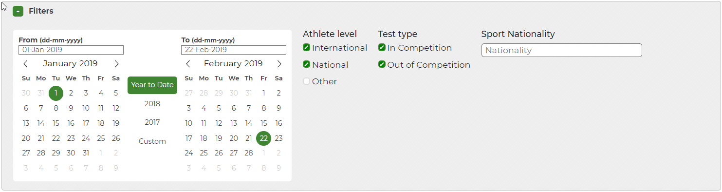Uncheck In Competition test type
The image size is (722, 192).
pos(382,48)
